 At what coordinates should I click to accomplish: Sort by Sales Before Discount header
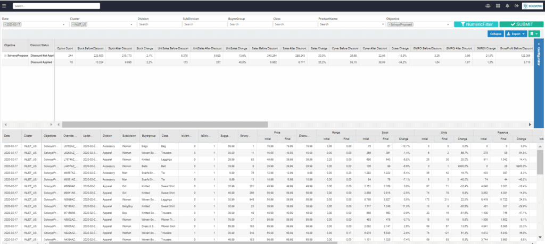point(265,48)
